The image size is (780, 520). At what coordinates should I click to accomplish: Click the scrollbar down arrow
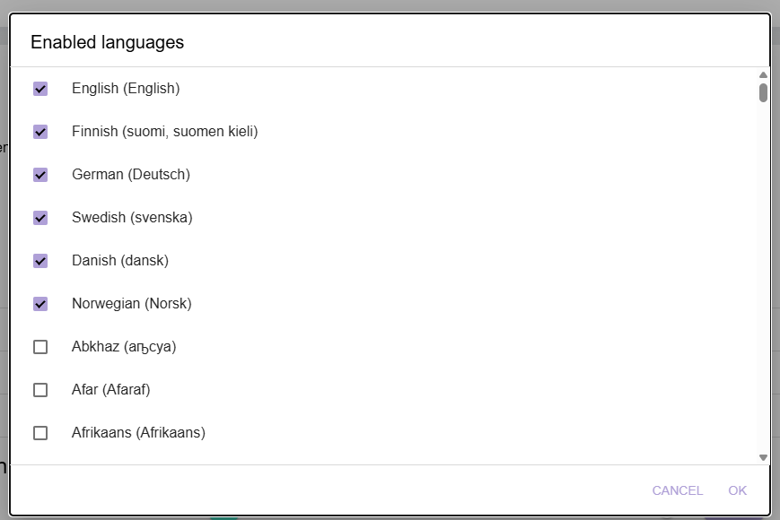click(763, 457)
